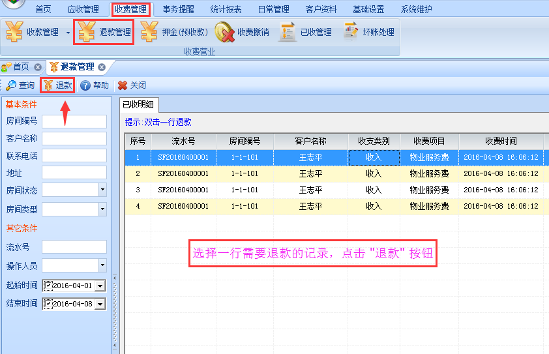The height and width of the screenshot is (354, 549).
Task: Click row number 4 cell
Action: coord(138,206)
